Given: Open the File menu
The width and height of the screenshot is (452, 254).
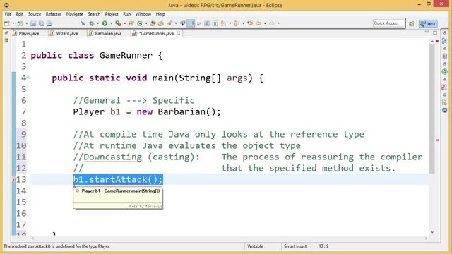Looking at the screenshot, I should (8, 14).
